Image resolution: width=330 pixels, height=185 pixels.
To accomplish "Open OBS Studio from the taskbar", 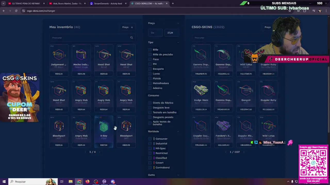I will [96, 182].
